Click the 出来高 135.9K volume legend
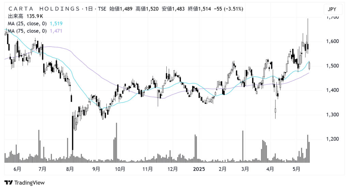Image resolution: width=349 pixels, height=190 pixels. (25, 16)
